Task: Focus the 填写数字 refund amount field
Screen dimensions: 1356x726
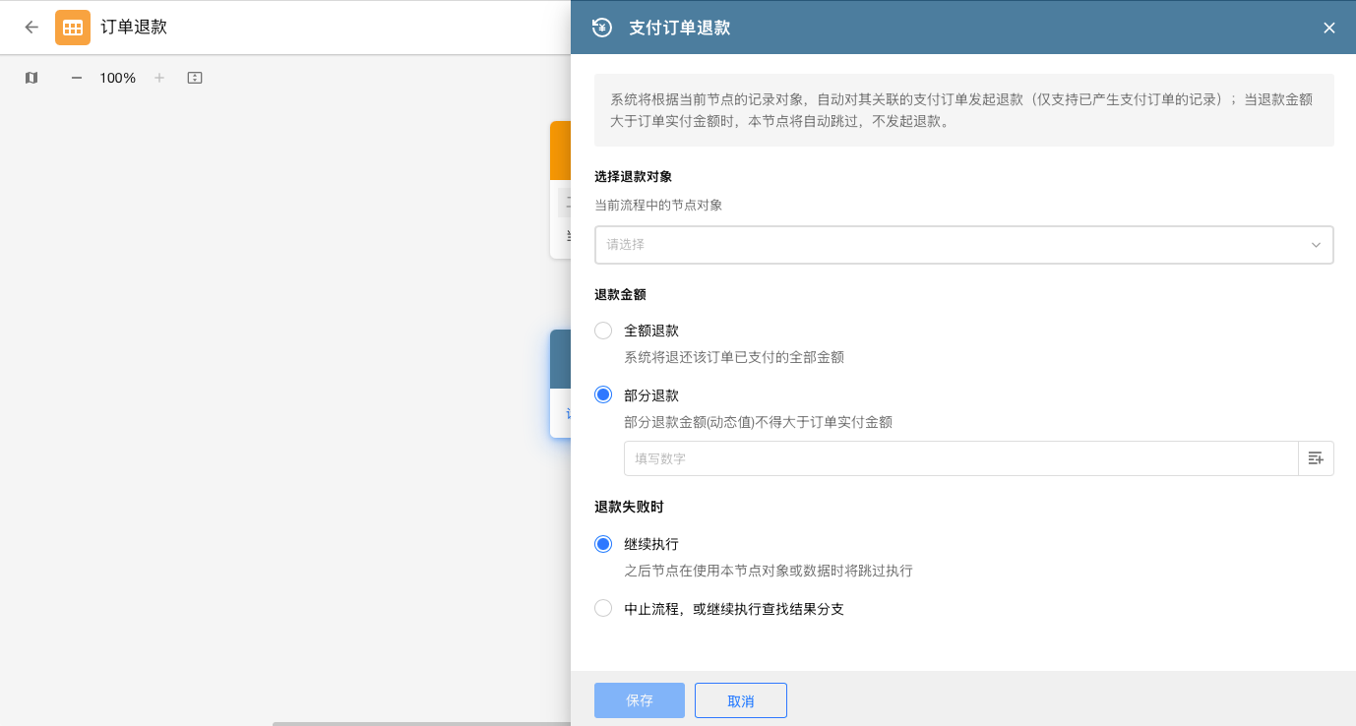Action: [x=960, y=458]
